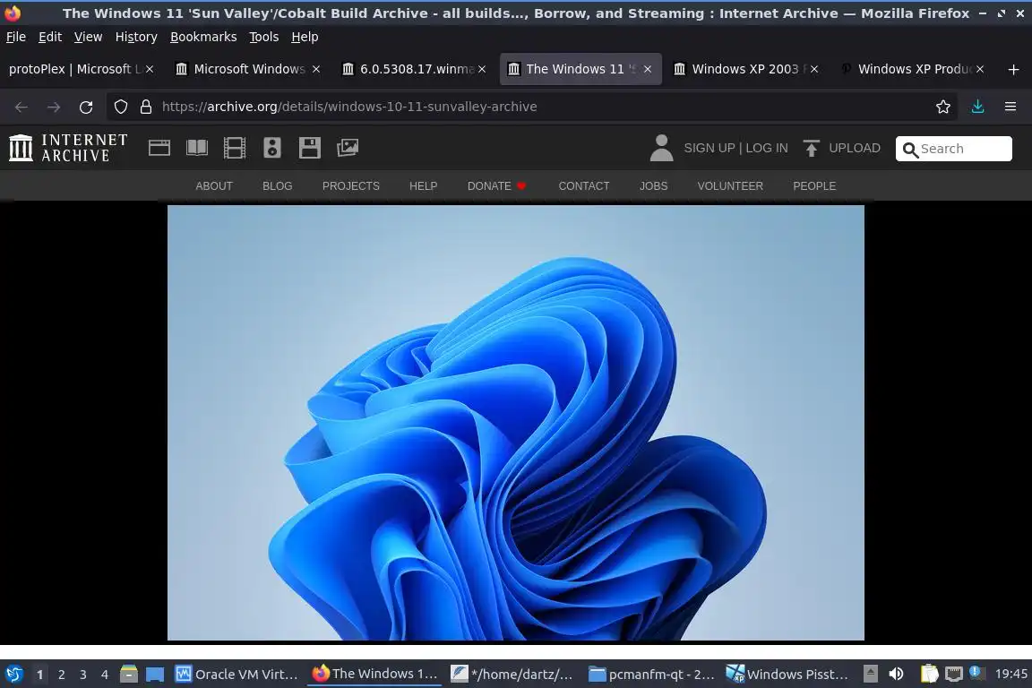
Task: Click the LOG IN link
Action: point(767,148)
